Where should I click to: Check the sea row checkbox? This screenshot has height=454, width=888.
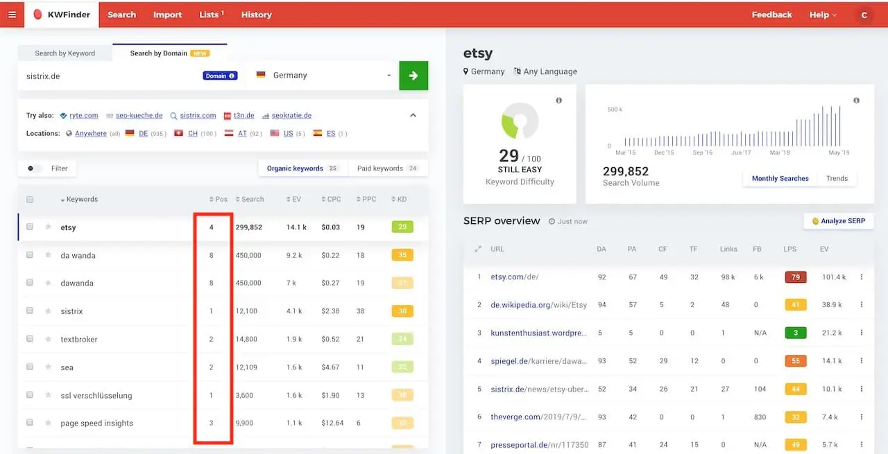click(30, 367)
